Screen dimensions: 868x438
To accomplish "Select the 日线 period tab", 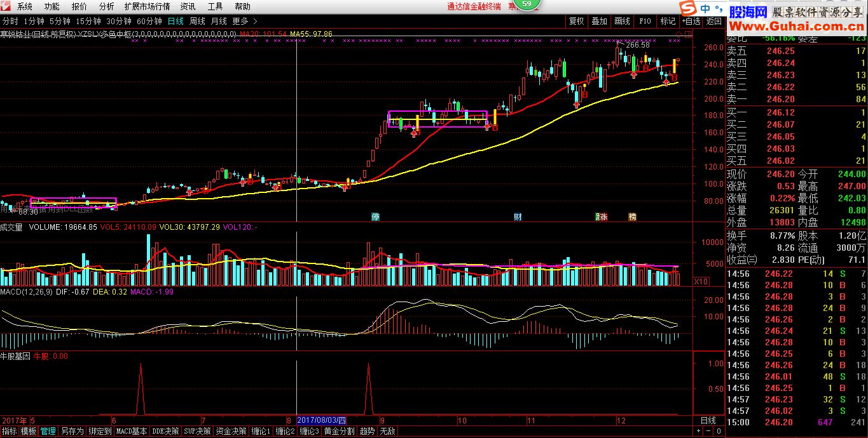I will (x=175, y=21).
